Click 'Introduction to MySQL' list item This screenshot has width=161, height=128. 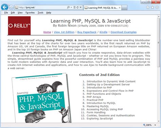tap(101, 103)
